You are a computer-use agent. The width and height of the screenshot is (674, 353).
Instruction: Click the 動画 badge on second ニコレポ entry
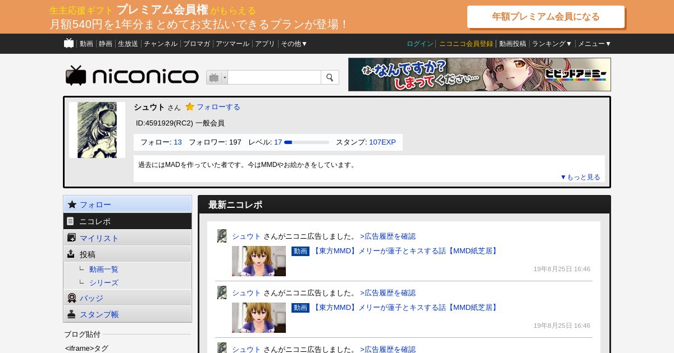pos(300,308)
